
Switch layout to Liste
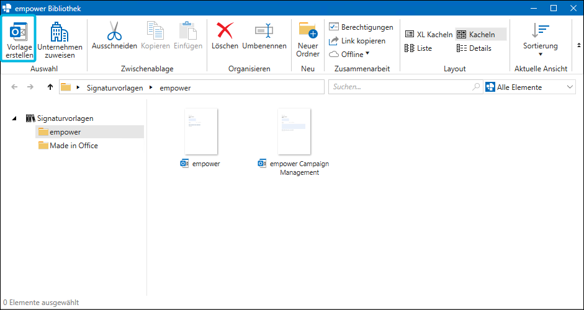[x=418, y=48]
